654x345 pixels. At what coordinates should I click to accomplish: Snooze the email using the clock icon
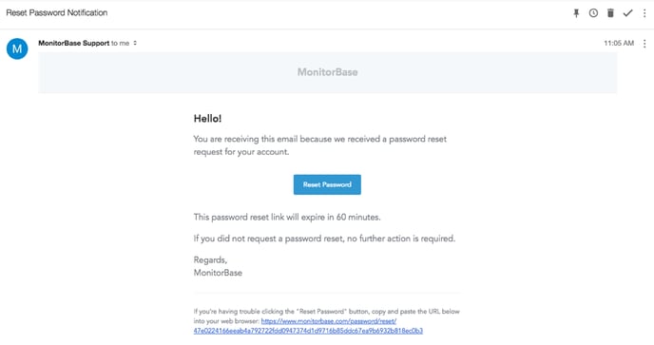click(x=593, y=13)
